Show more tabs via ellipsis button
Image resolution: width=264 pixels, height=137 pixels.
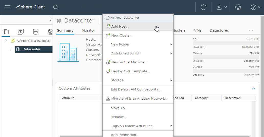click(x=251, y=30)
